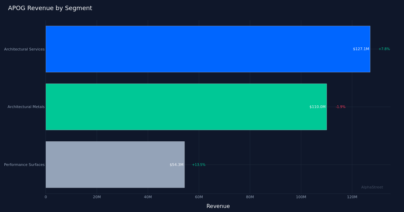Click the -1.9% decline indicator
The image size is (404, 212).
point(340,107)
